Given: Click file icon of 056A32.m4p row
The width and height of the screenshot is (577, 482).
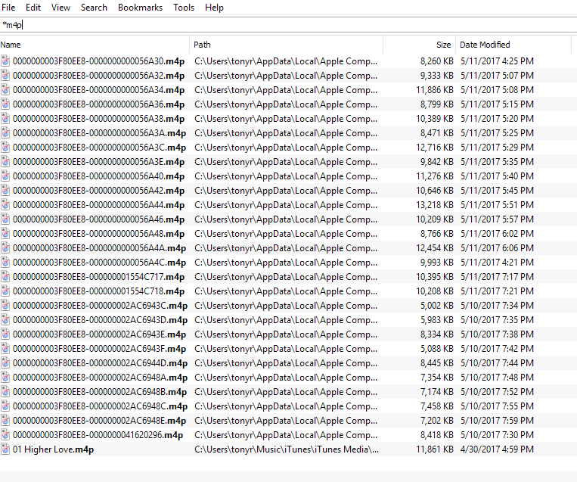Looking at the screenshot, I should 5,76.
